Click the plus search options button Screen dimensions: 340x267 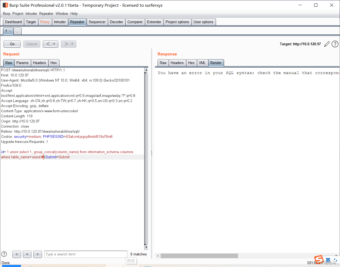click(x=27, y=254)
